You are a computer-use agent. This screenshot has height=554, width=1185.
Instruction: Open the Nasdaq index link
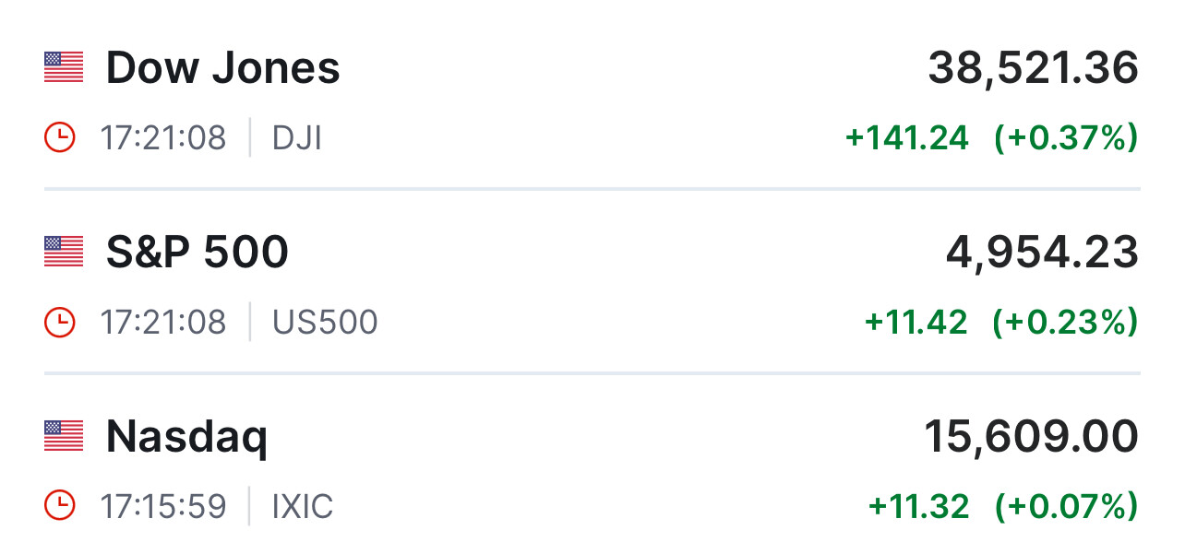(186, 437)
